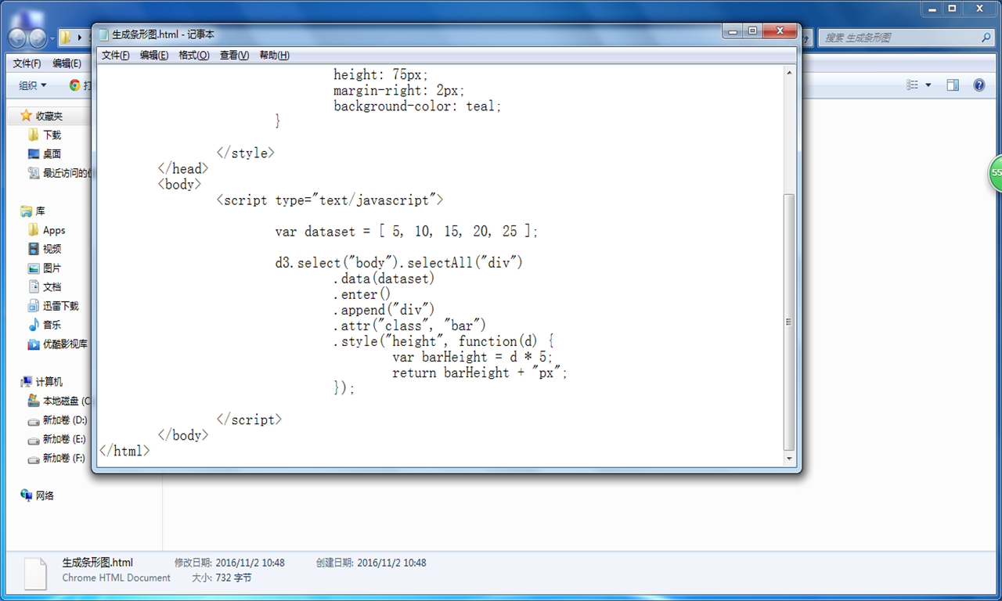1002x601 pixels.
Task: Open Notepad's 查看(V) menu
Action: (x=234, y=55)
